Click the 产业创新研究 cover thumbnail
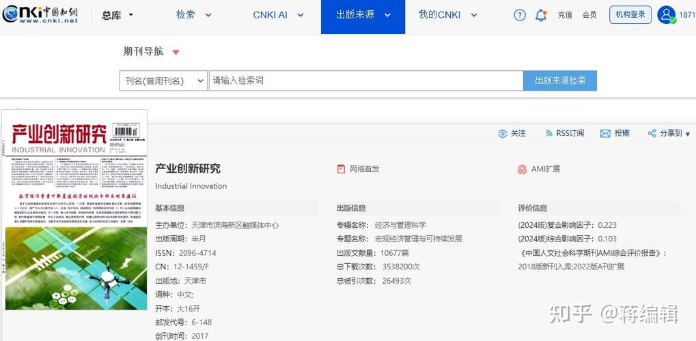This screenshot has width=696, height=341. point(74,209)
